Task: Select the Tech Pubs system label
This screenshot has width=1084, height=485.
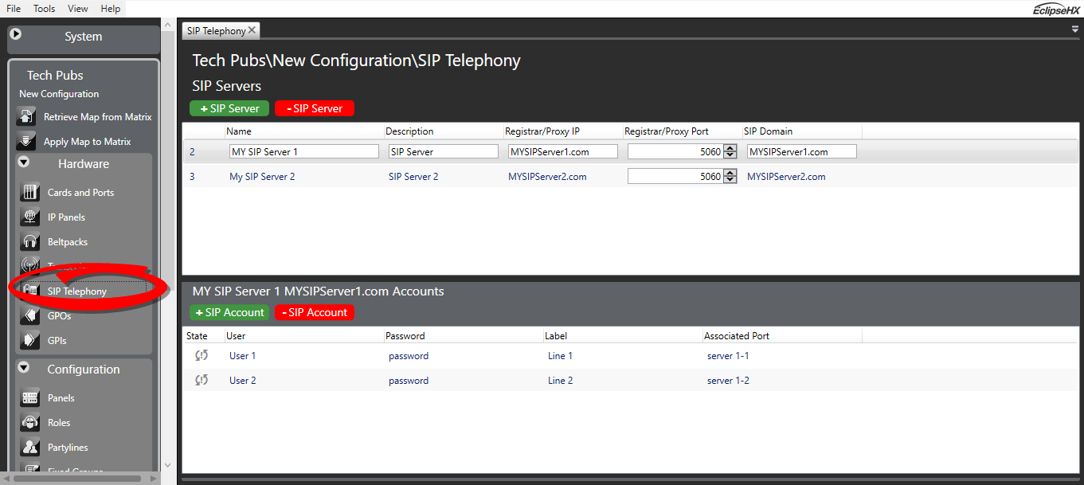Action: pos(55,75)
